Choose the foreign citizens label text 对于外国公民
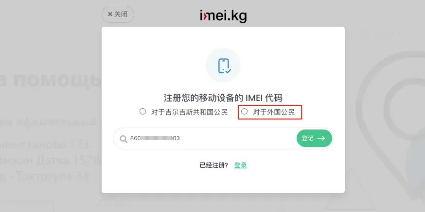425x212 pixels. [274, 112]
